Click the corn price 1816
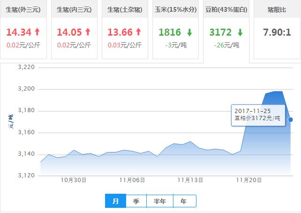Image resolution: width=301 pixels, height=213 pixels. (170, 32)
